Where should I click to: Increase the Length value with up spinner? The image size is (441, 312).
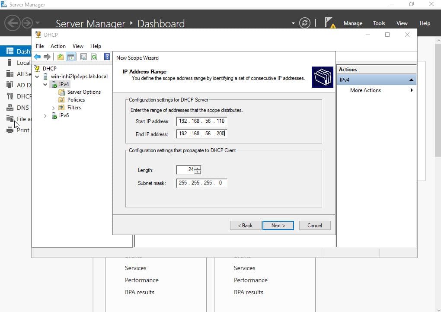tap(198, 168)
